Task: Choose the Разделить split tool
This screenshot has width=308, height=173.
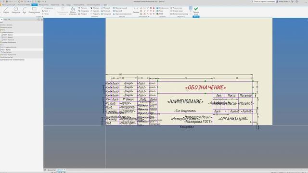Action: pyautogui.click(x=95, y=14)
